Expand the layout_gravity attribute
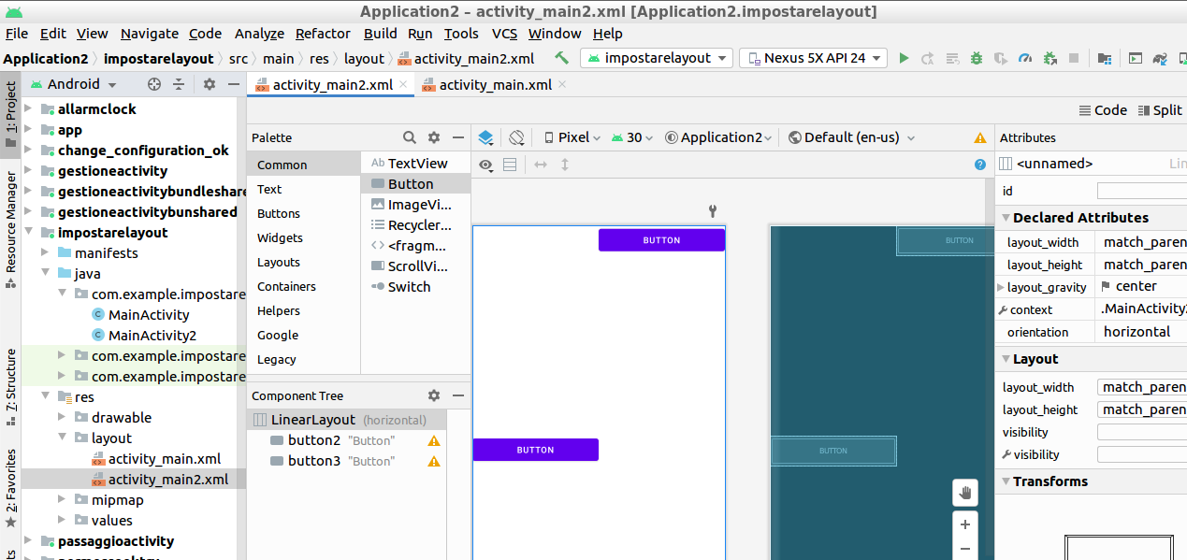Screen dimensions: 1187x560 (1002, 287)
